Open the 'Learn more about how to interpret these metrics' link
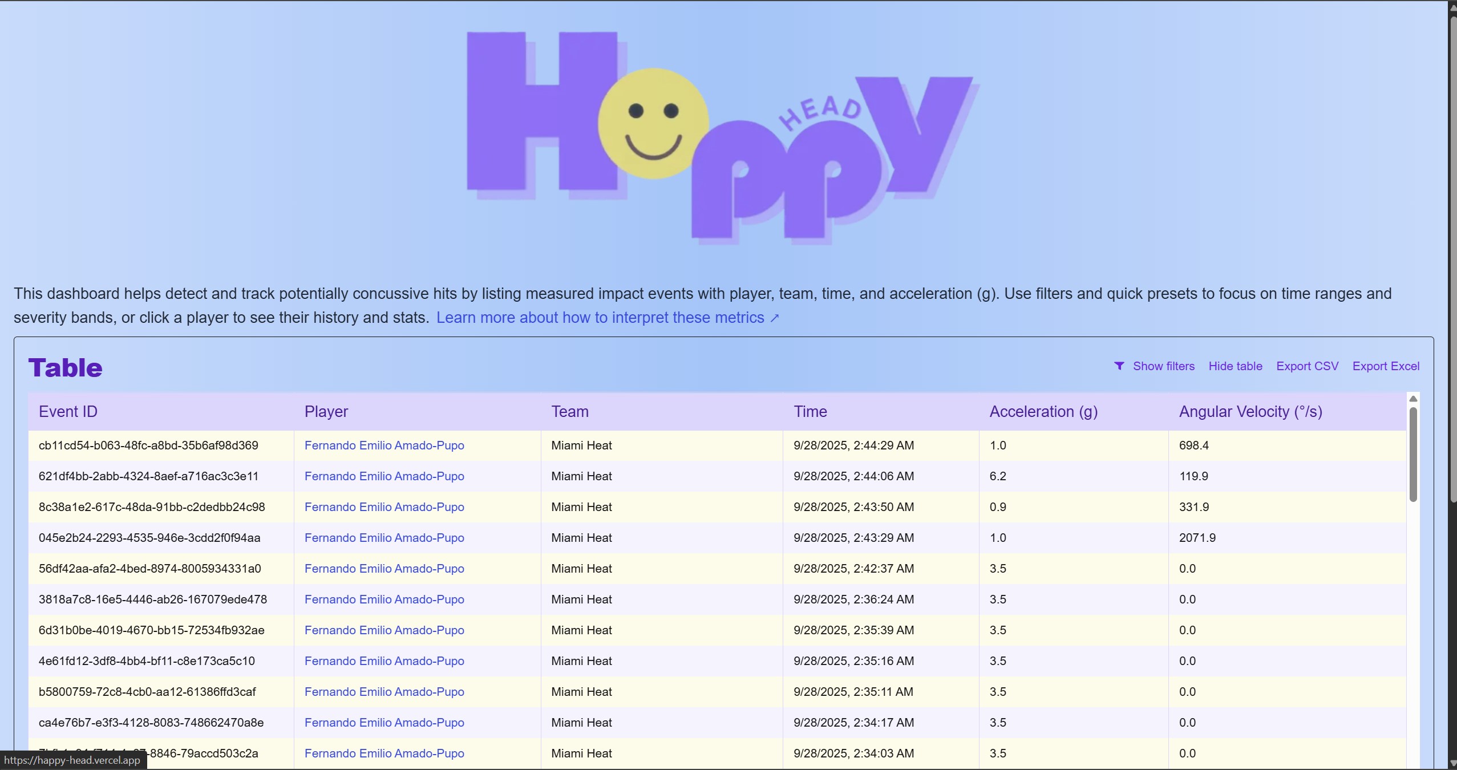The image size is (1457, 770). point(600,318)
